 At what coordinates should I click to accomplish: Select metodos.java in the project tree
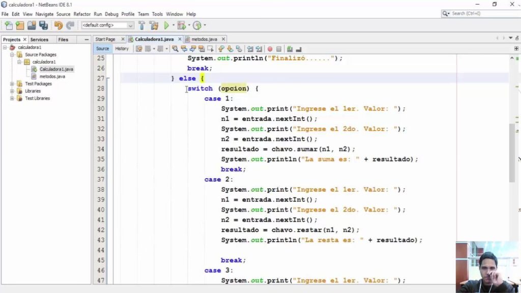pos(52,77)
